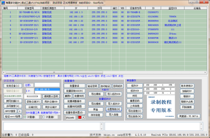Select the IP通道2 radio button
The height and width of the screenshot is (138, 210).
pos(44,117)
